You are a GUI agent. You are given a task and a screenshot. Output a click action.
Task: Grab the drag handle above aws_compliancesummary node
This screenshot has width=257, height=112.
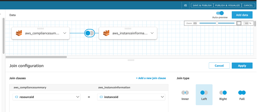coord(41,29)
